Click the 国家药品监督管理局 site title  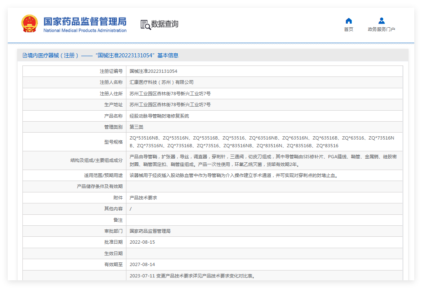coord(85,22)
